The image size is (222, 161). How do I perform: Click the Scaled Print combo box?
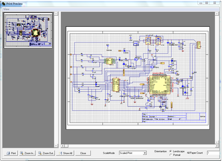[133, 153]
